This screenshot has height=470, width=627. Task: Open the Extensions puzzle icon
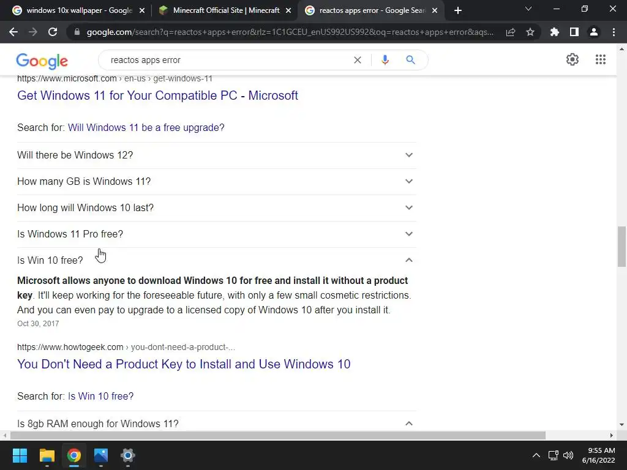(x=555, y=32)
